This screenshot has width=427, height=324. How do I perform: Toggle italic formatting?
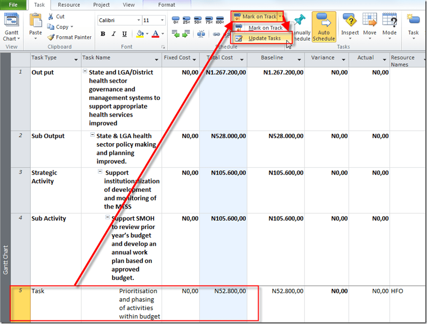114,34
